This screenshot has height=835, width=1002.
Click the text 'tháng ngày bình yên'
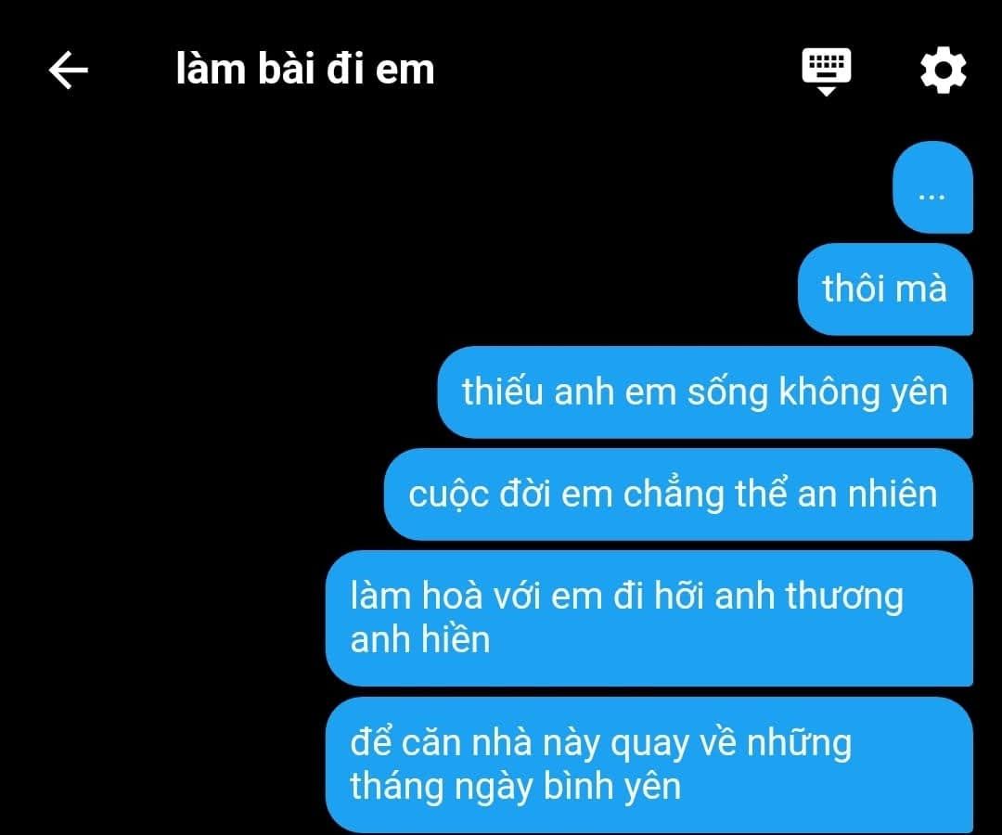click(515, 787)
